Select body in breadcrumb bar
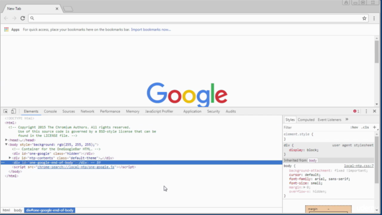This screenshot has height=215, width=382. click(18, 210)
